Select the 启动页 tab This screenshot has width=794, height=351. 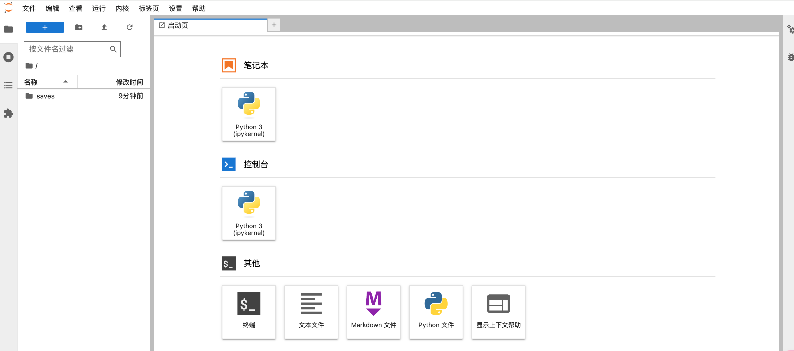[211, 25]
